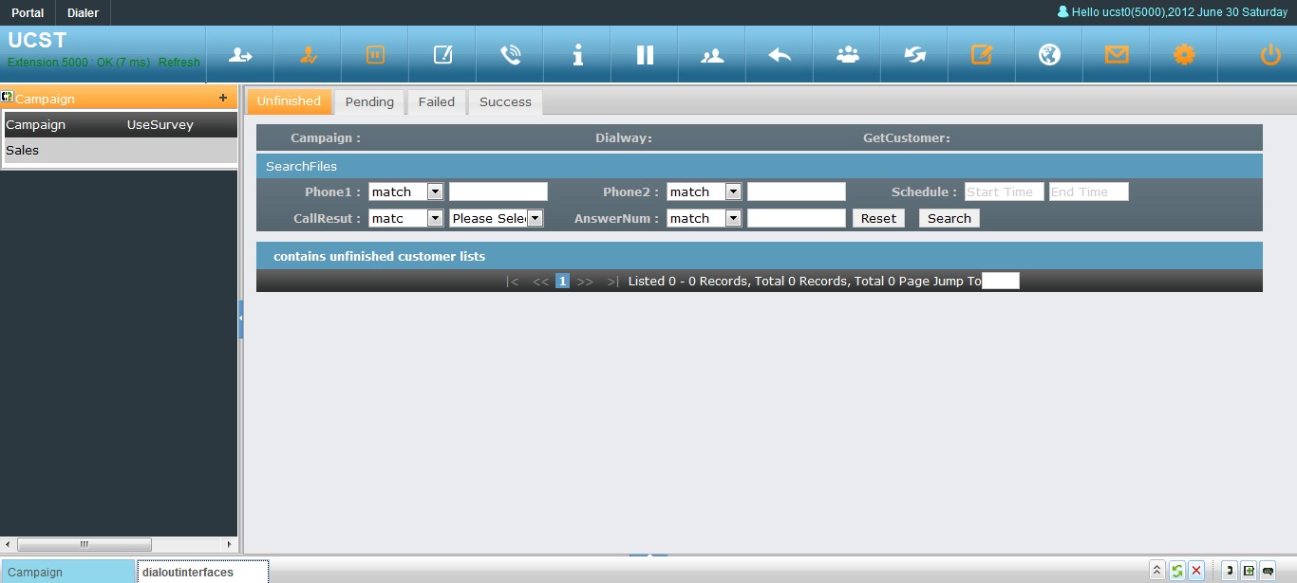Click the Reset button
1297x583 pixels.
pos(878,218)
